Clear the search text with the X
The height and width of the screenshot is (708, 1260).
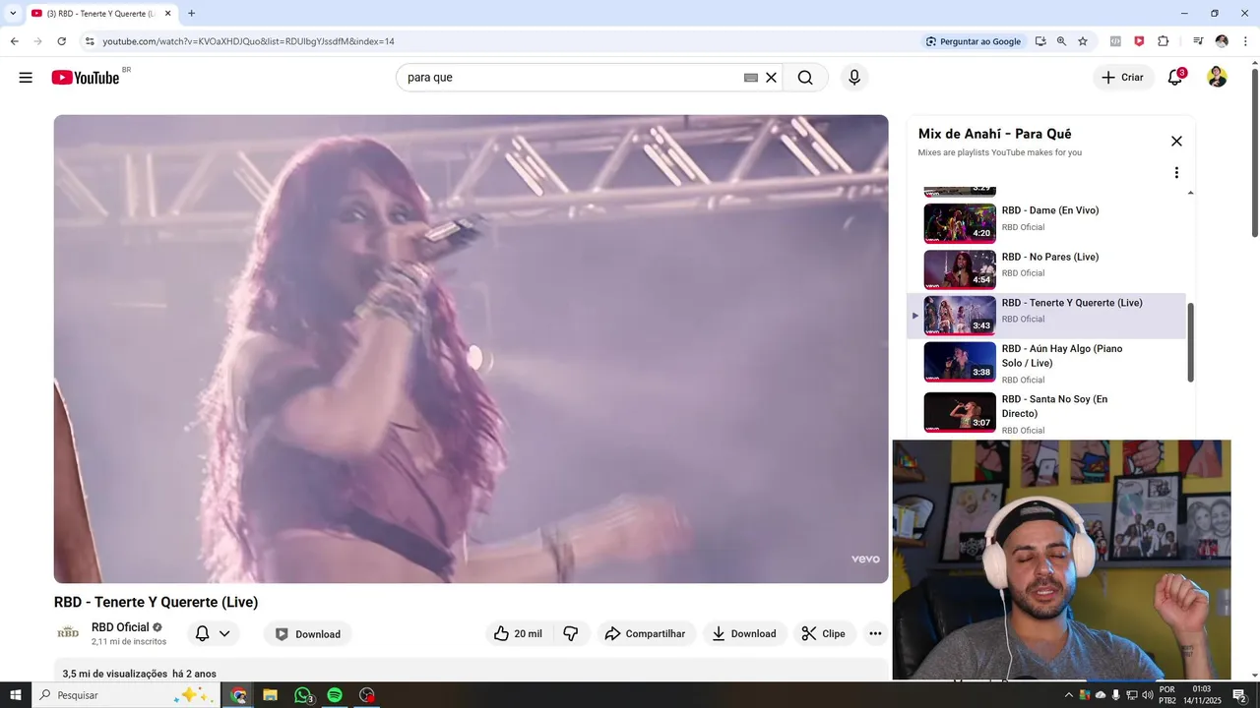772,78
